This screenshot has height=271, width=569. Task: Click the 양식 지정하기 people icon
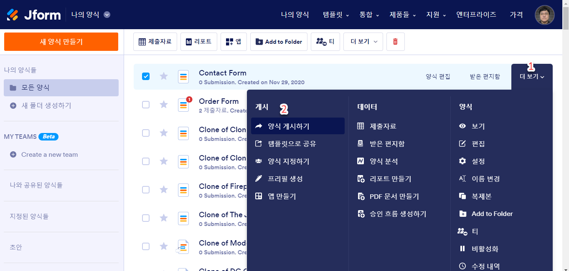pos(259,161)
